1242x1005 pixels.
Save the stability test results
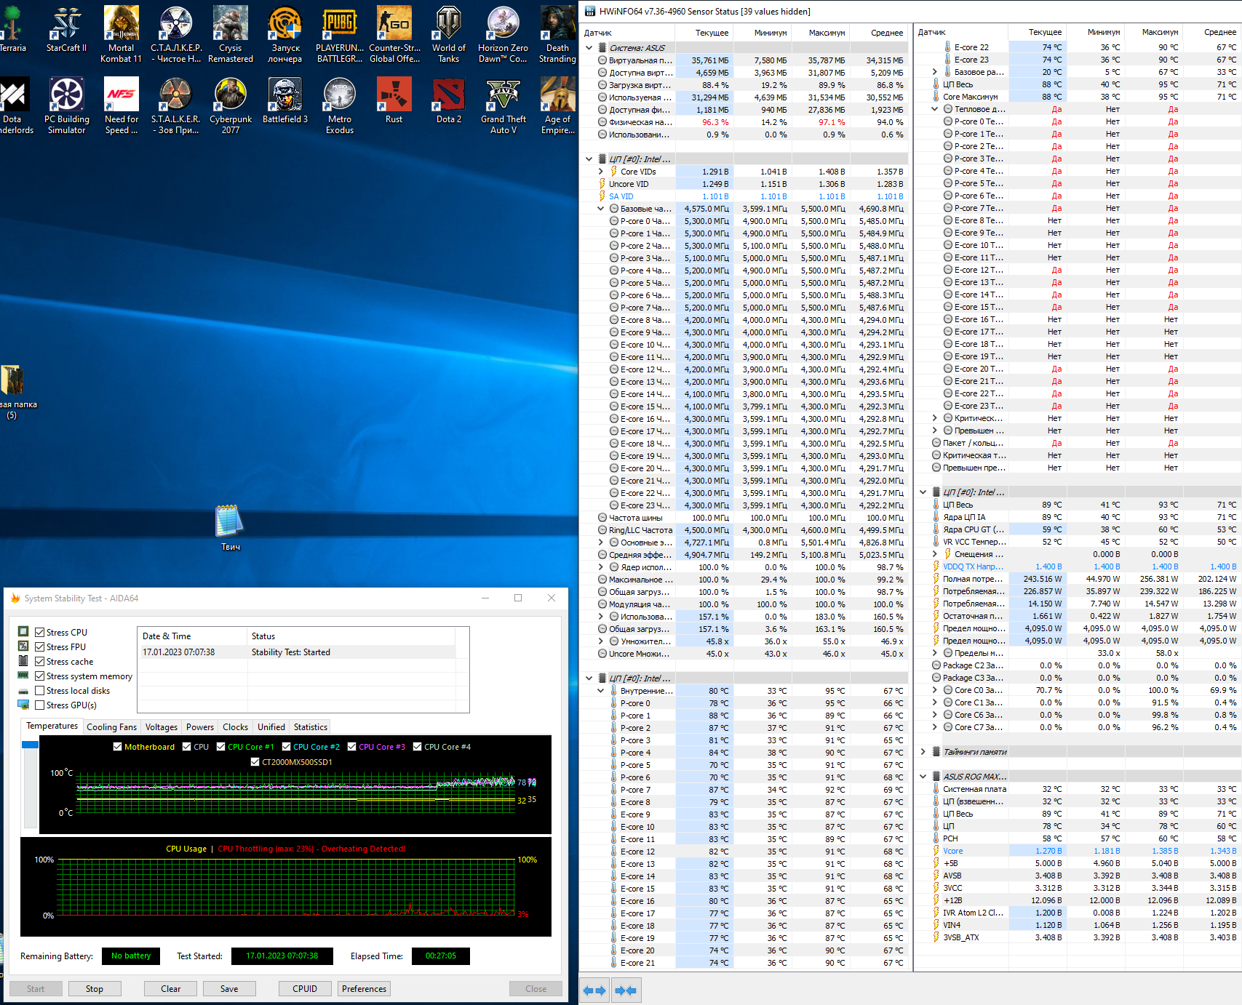pos(229,989)
